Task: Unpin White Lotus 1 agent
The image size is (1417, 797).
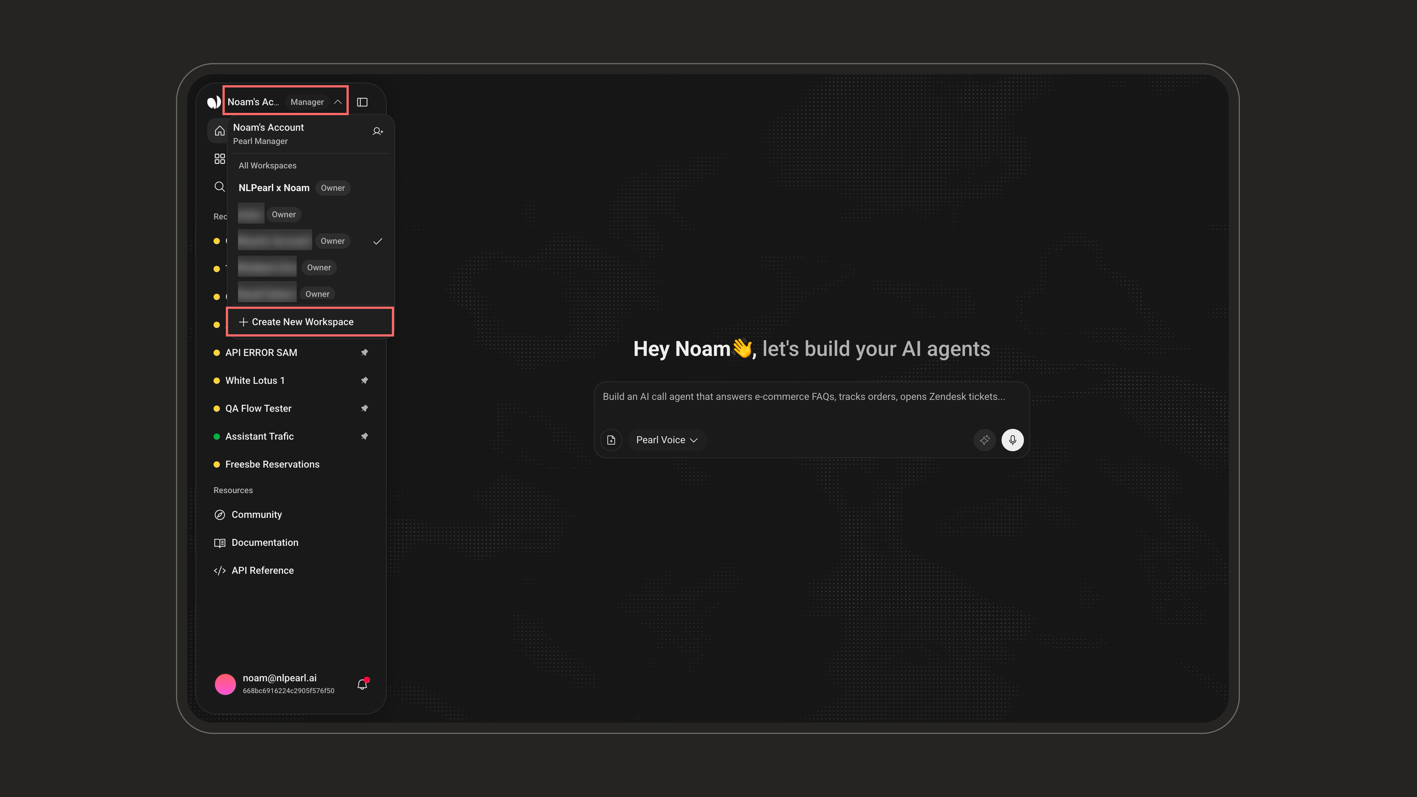Action: (364, 381)
